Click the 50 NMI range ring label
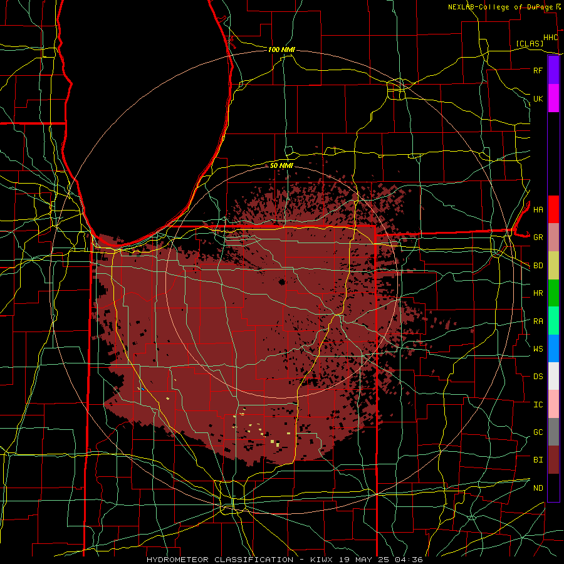This screenshot has width=564, height=564. [281, 165]
